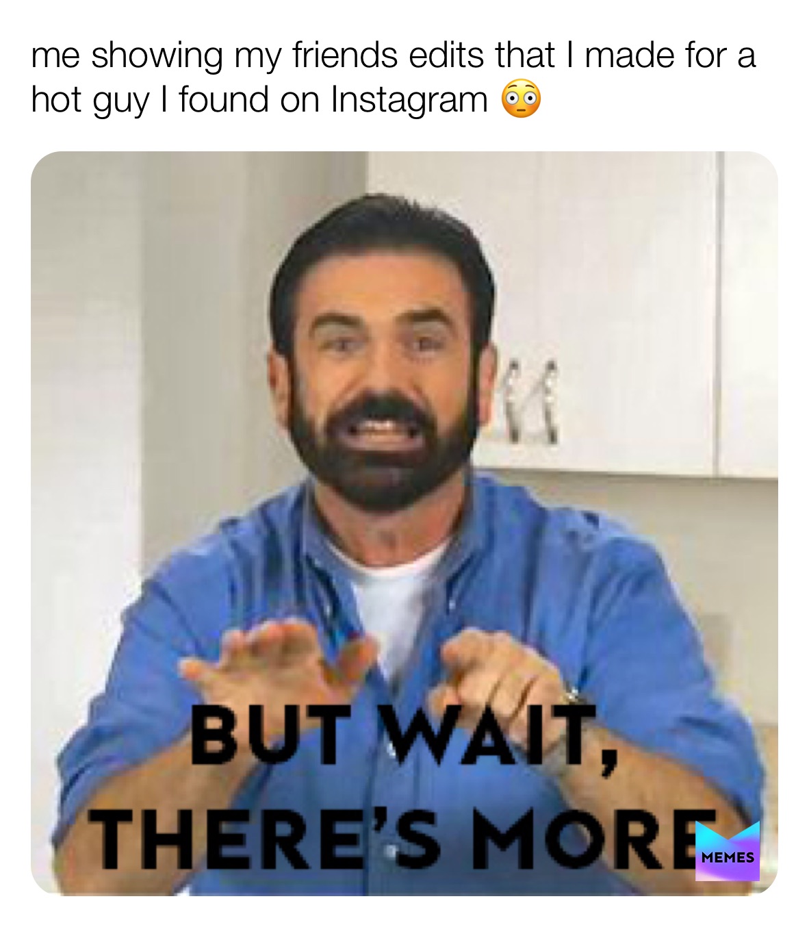809x927 pixels.
Task: Open the meme image of the bearded man
Action: click(404, 523)
